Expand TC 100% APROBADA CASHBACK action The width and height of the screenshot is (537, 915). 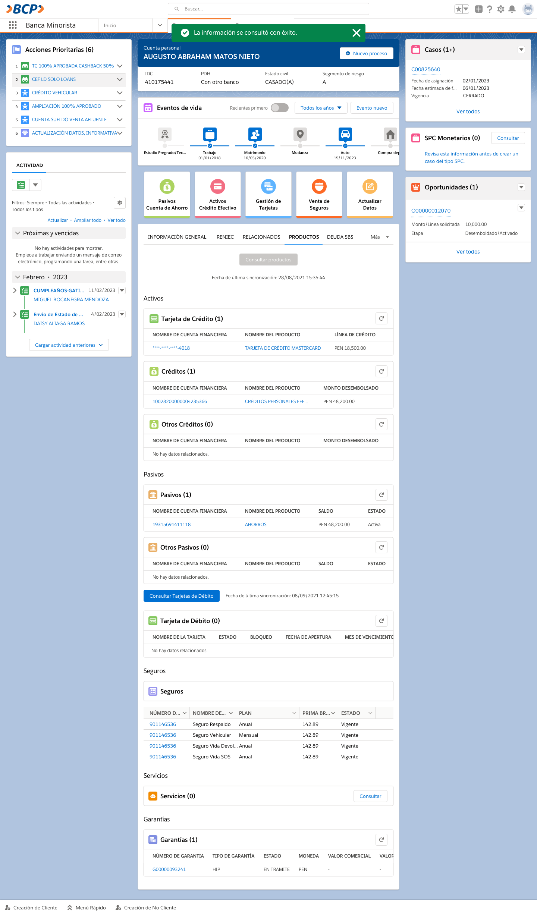(x=120, y=66)
